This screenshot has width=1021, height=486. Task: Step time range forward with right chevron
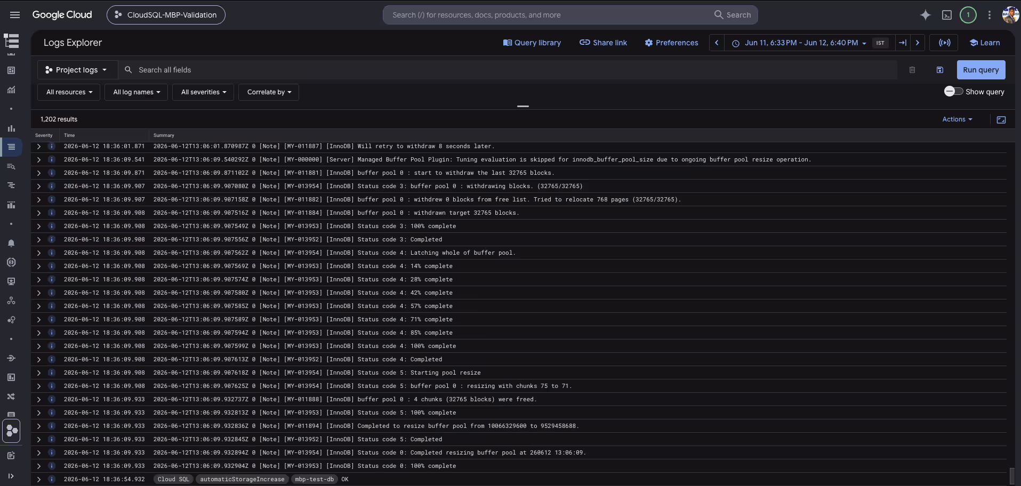tap(918, 43)
